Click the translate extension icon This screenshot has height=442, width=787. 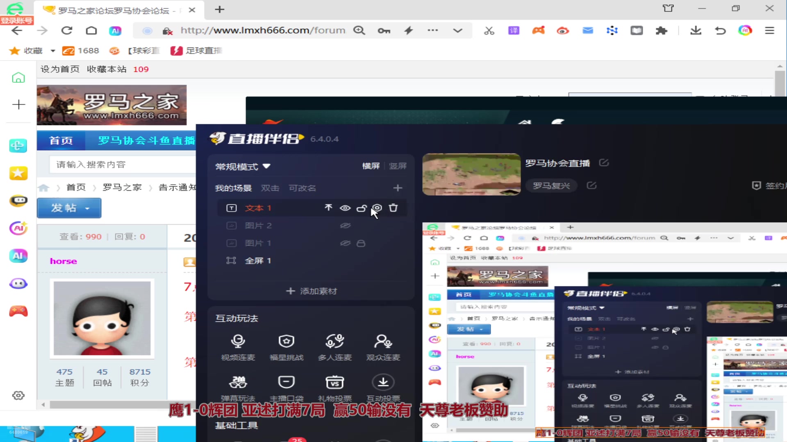[514, 31]
